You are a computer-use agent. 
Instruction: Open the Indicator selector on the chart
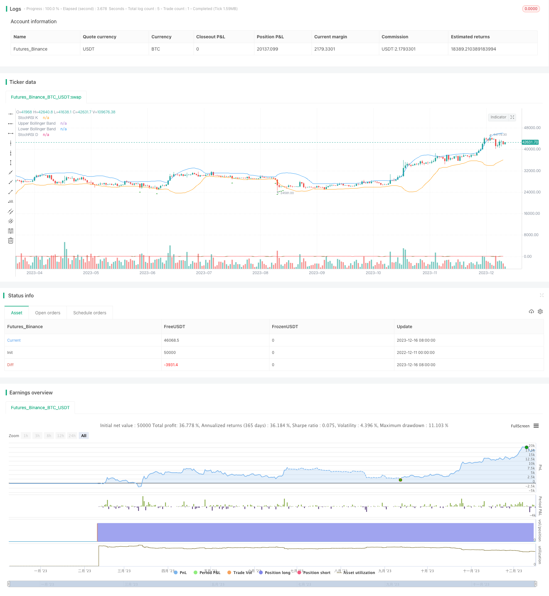pyautogui.click(x=498, y=117)
